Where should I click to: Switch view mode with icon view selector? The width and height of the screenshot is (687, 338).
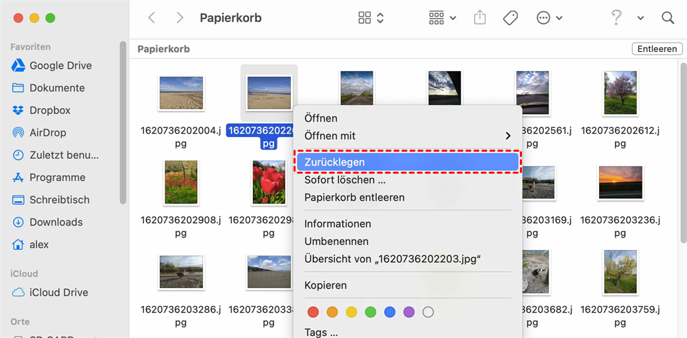click(x=371, y=18)
